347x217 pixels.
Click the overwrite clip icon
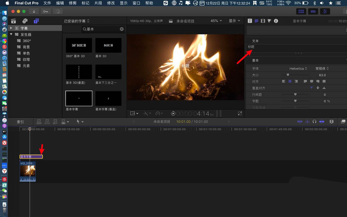pos(63,122)
